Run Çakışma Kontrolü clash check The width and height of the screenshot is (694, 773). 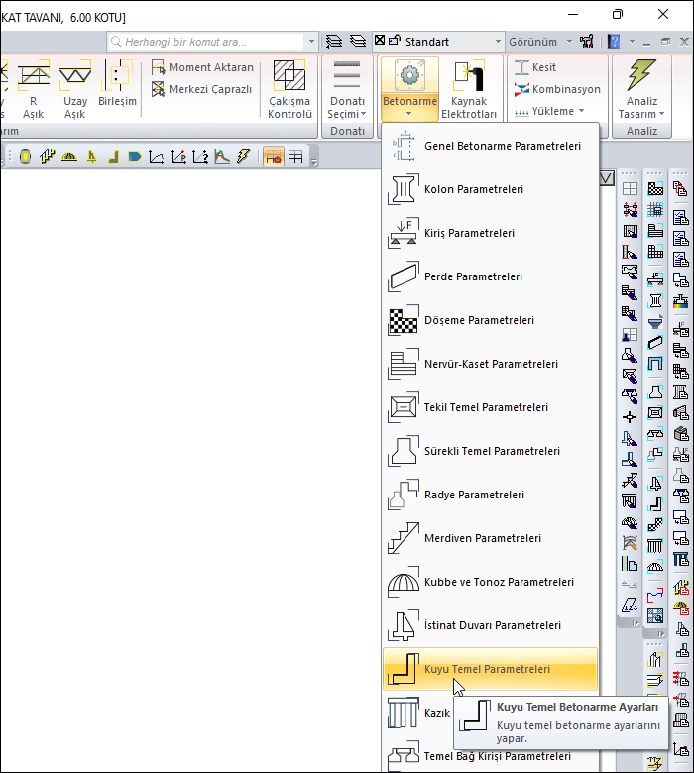tap(289, 90)
